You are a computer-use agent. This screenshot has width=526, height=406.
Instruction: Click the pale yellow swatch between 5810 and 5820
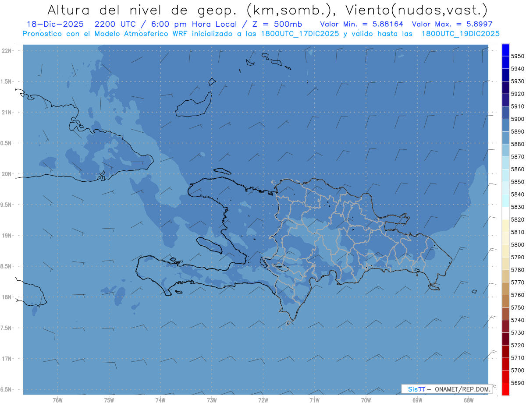point(505,226)
